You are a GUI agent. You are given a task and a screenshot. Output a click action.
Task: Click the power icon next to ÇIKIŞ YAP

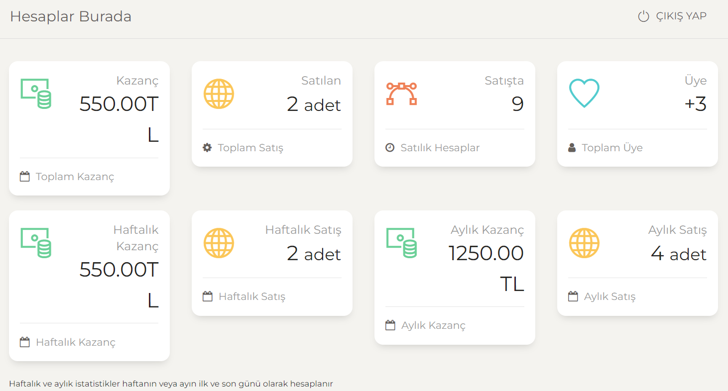644,16
